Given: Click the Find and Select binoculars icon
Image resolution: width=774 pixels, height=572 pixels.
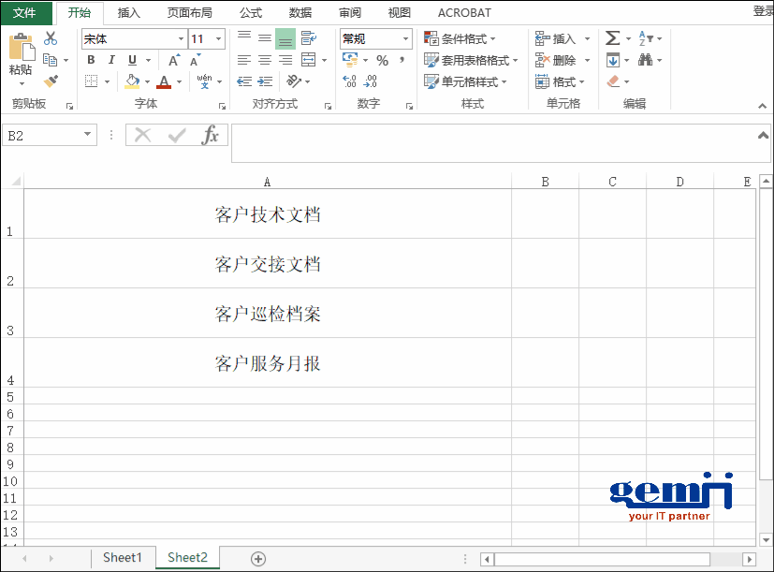Looking at the screenshot, I should (x=645, y=59).
